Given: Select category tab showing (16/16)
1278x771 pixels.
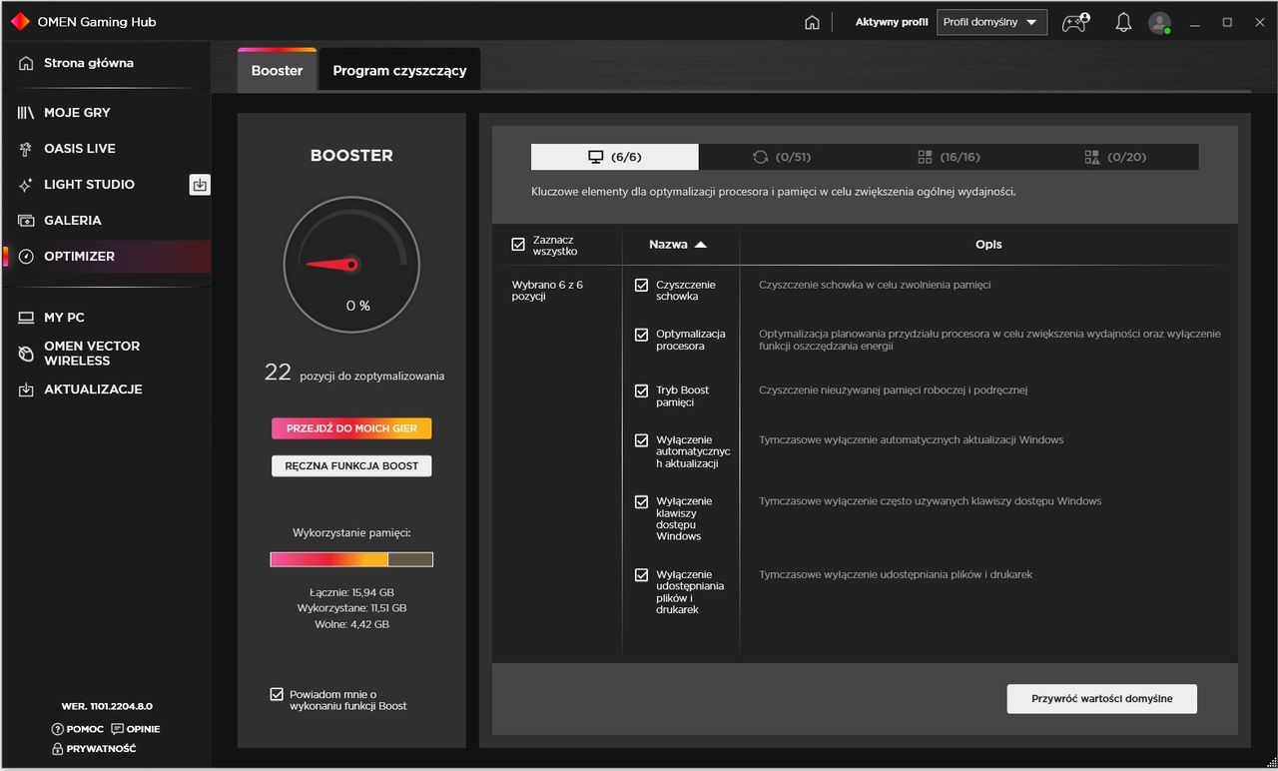Looking at the screenshot, I should point(949,157).
